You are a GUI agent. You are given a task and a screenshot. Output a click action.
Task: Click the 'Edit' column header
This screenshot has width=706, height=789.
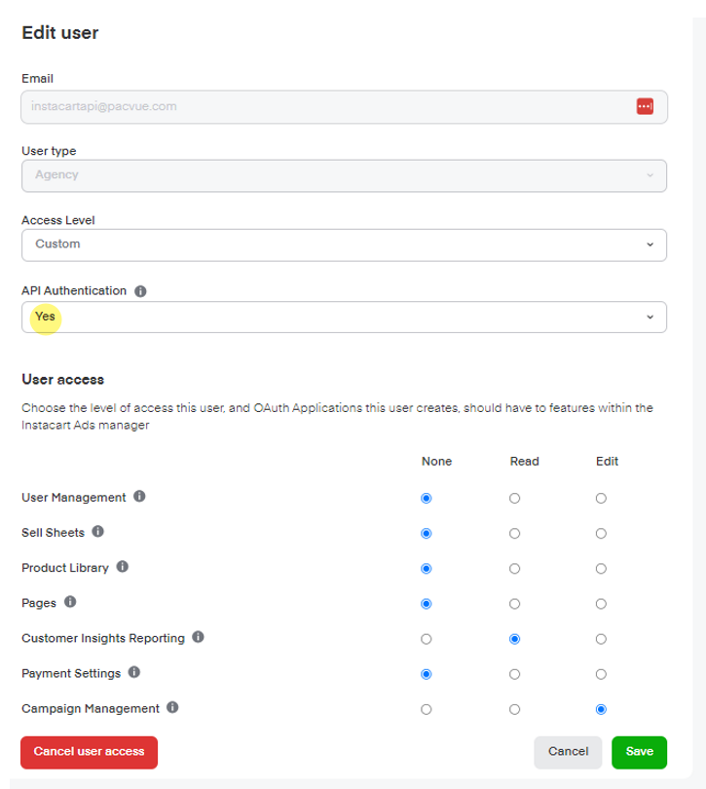607,462
